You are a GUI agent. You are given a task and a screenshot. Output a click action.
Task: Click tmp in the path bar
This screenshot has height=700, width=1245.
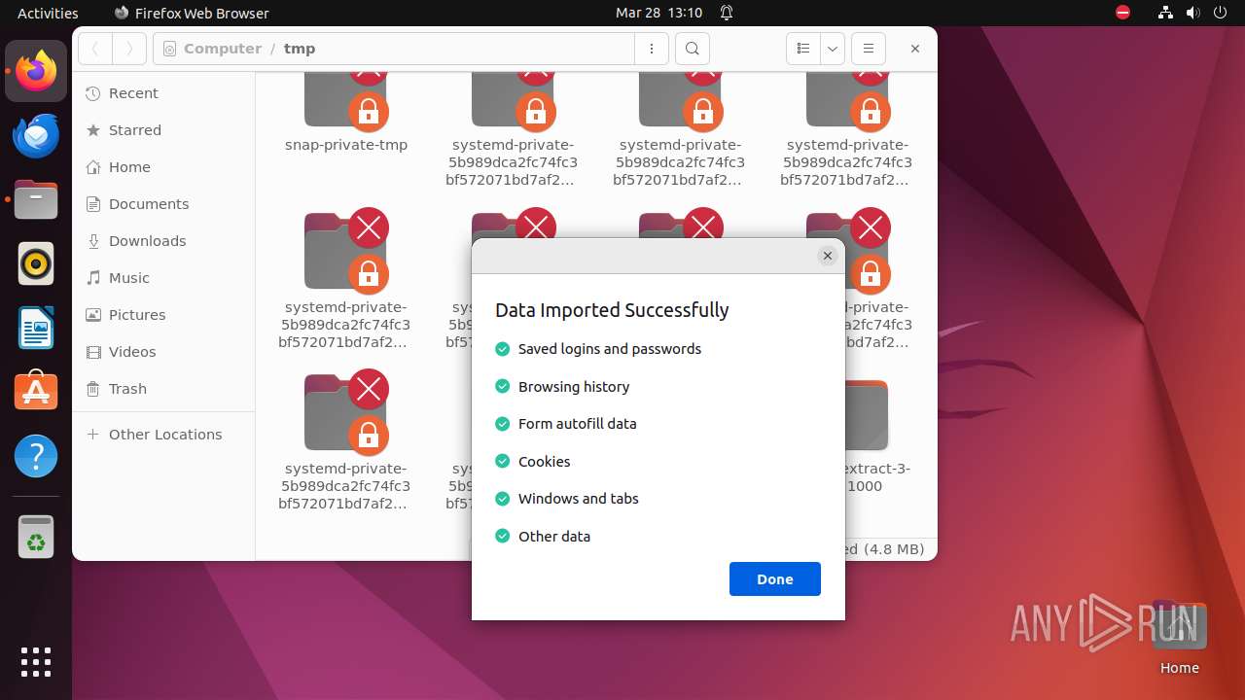(300, 49)
